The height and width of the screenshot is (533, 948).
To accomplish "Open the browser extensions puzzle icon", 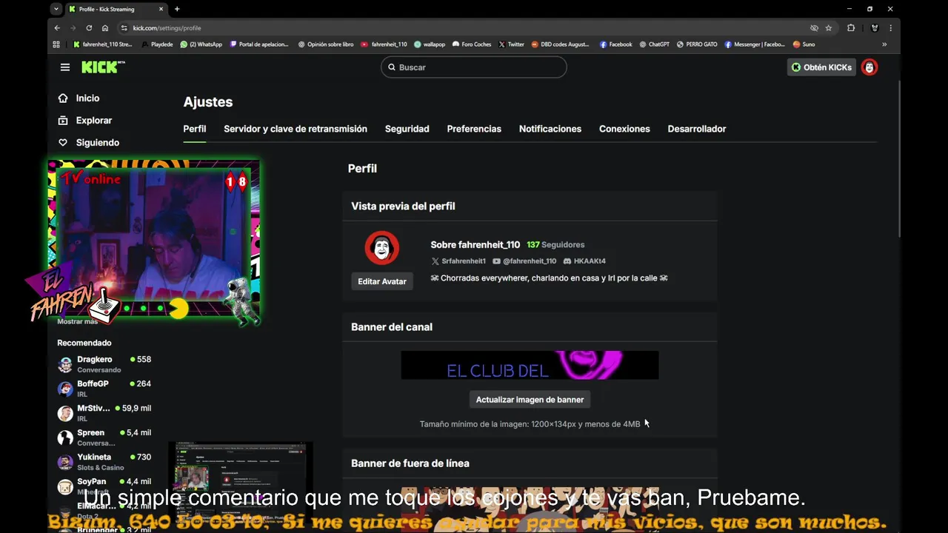I will click(x=851, y=28).
